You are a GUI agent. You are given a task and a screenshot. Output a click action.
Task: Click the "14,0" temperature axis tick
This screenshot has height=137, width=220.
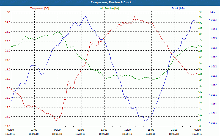pos(8,117)
